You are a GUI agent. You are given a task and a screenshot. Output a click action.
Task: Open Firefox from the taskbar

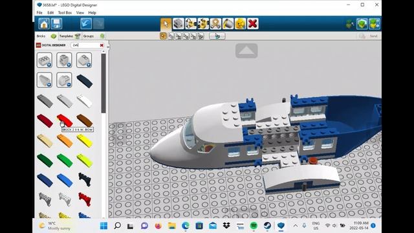pos(158,226)
